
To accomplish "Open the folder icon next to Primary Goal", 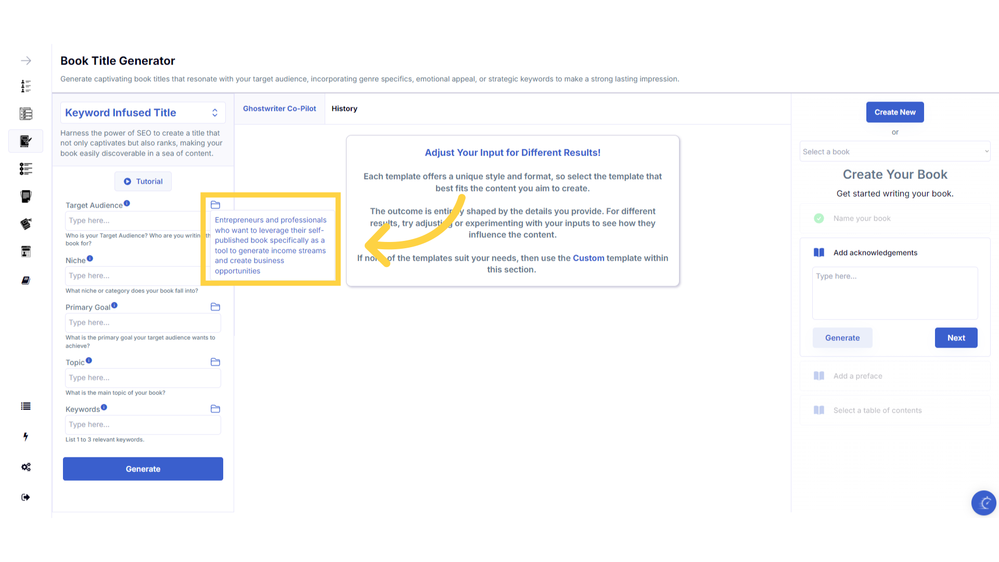I will click(x=215, y=307).
